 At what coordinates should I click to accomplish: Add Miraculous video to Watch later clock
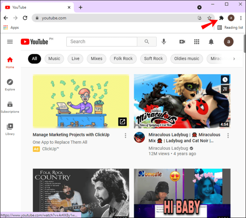pos(225,80)
